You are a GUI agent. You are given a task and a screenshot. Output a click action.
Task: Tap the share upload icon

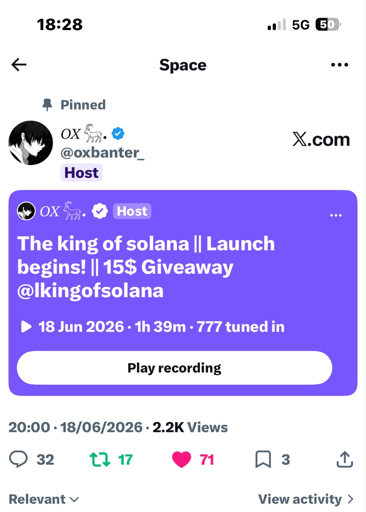(344, 460)
